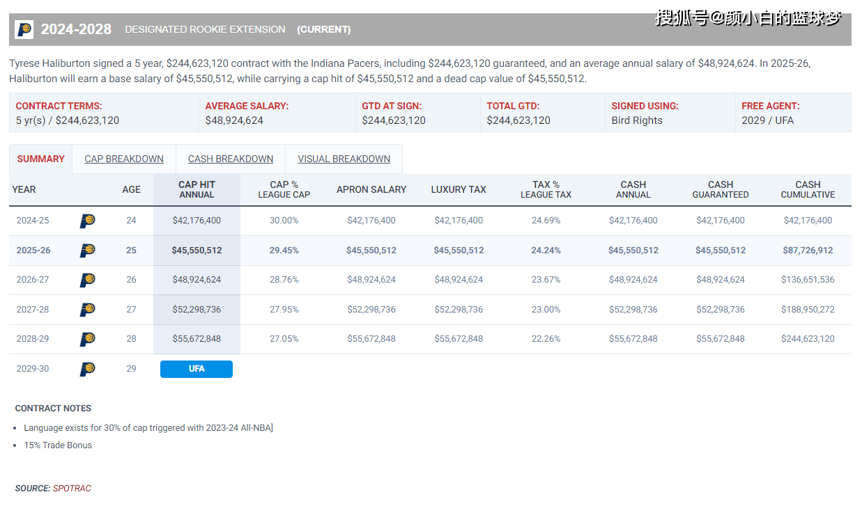Click the Luxury Tax column header
Screen dimensions: 862x506
pyautogui.click(x=459, y=189)
